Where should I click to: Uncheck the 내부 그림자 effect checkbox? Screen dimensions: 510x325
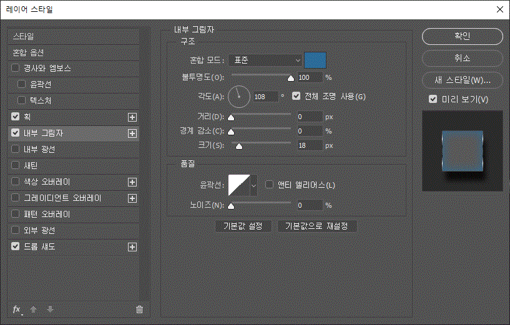point(15,133)
